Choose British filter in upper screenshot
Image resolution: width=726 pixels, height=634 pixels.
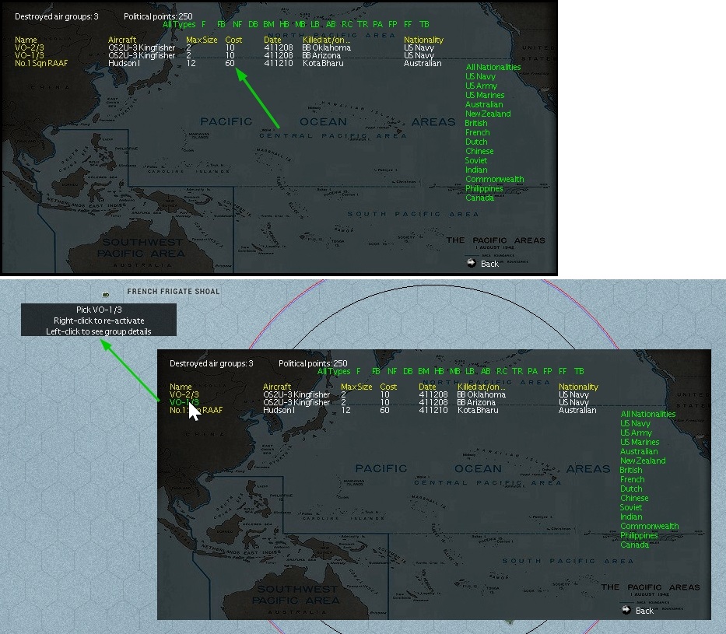(476, 123)
